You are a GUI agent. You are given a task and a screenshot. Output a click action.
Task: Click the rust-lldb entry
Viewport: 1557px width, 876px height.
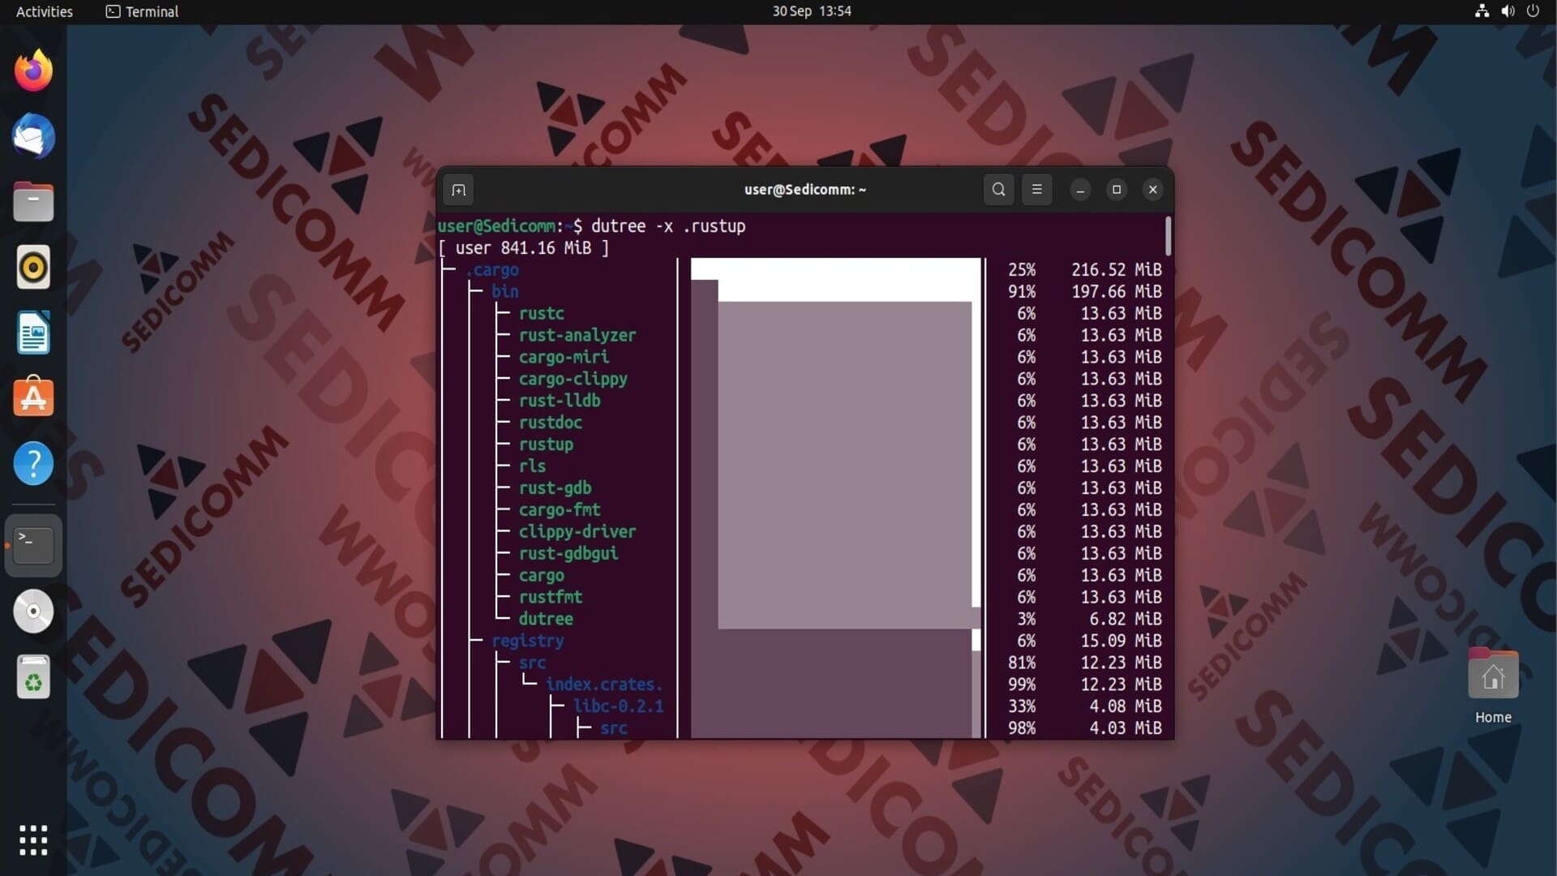pos(560,401)
